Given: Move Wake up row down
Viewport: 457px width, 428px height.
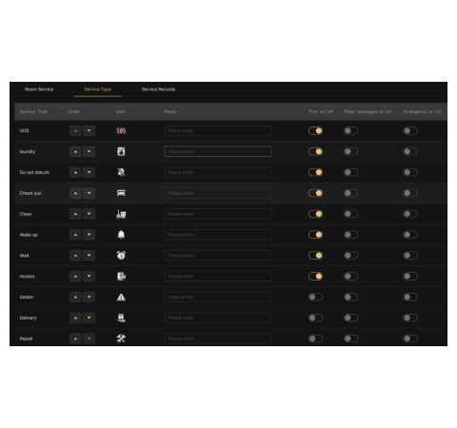Looking at the screenshot, I should (89, 235).
